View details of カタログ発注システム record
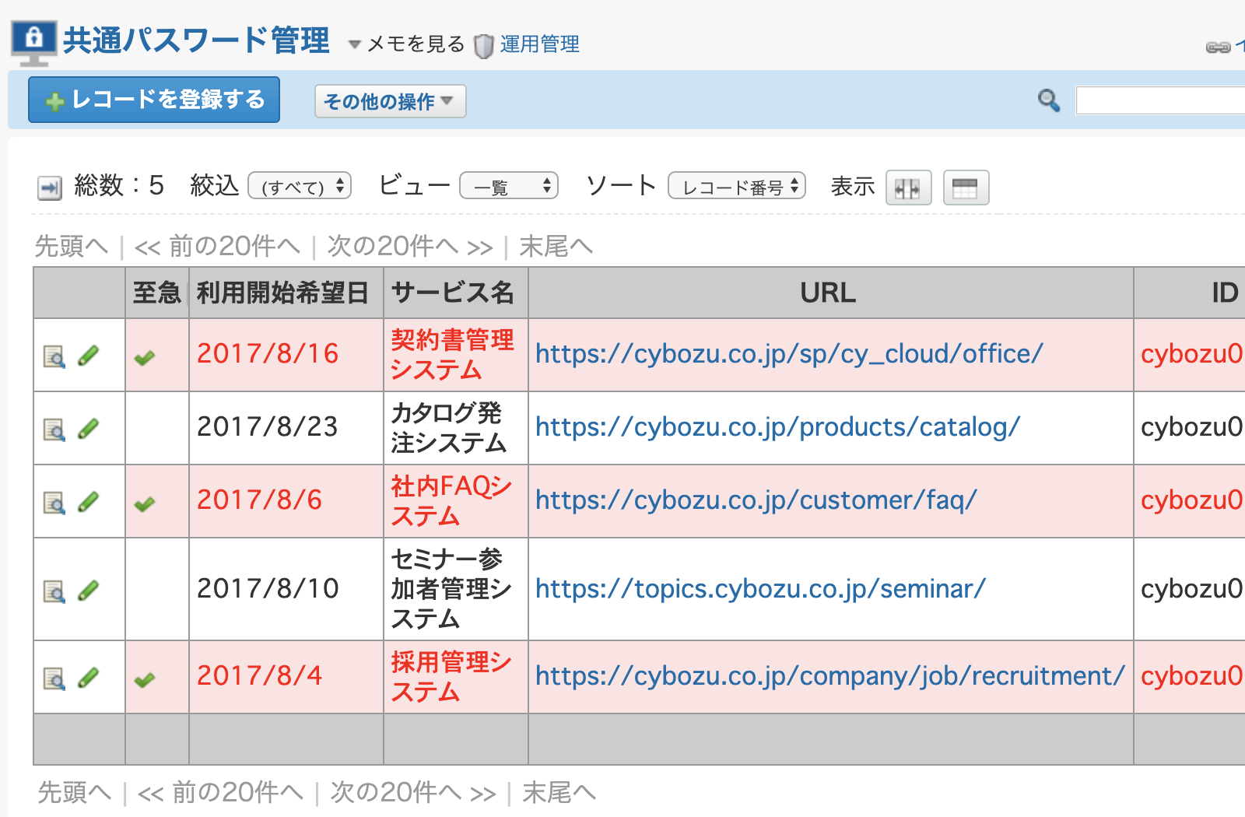Viewport: 1245px width, 817px height. 54,430
